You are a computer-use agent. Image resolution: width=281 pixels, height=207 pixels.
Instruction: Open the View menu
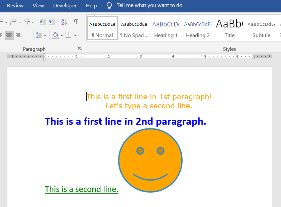(38, 6)
